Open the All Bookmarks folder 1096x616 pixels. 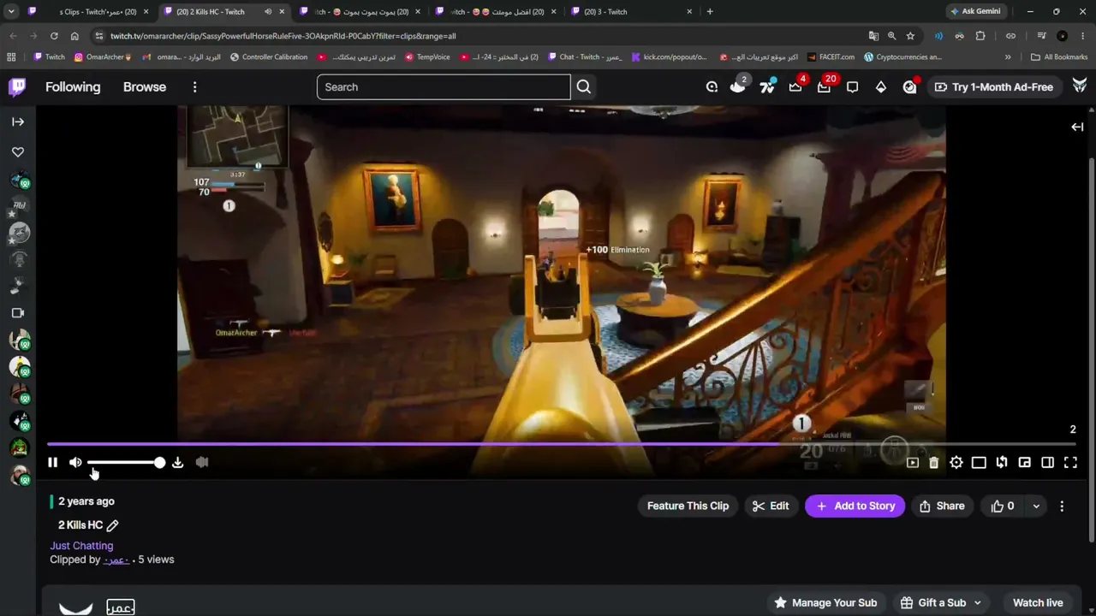[x=1059, y=57]
